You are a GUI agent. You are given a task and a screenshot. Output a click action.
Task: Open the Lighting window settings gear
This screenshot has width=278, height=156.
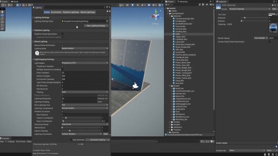click(x=110, y=11)
